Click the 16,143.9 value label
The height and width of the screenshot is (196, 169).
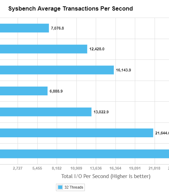(x=124, y=70)
